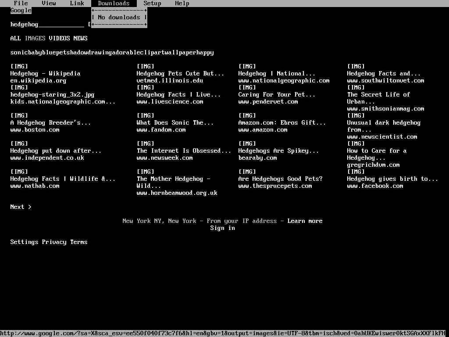Viewport: 449px width, 337px height.
Task: Open The Mother Hedgehog - Wild... result
Action: click(174, 183)
